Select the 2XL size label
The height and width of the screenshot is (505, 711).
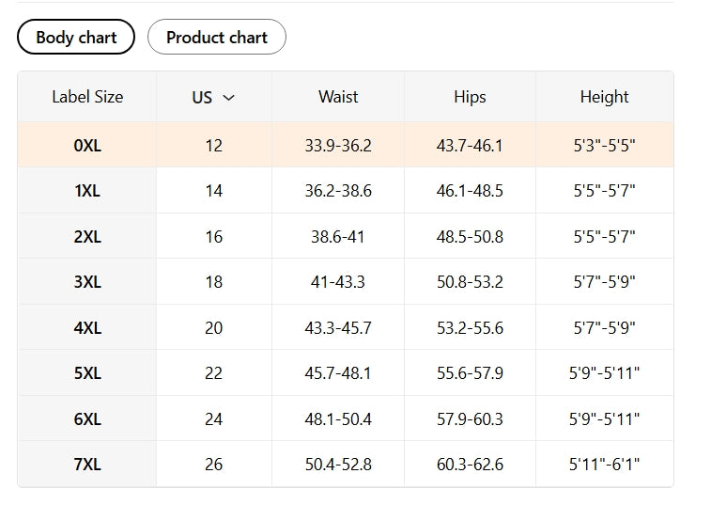(x=87, y=237)
